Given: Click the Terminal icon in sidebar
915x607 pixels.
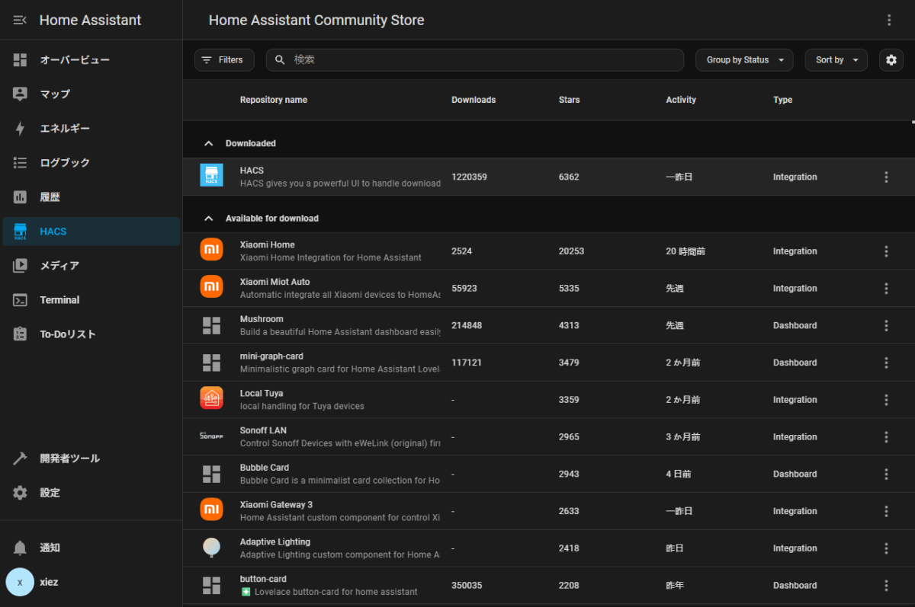Looking at the screenshot, I should click(x=21, y=299).
